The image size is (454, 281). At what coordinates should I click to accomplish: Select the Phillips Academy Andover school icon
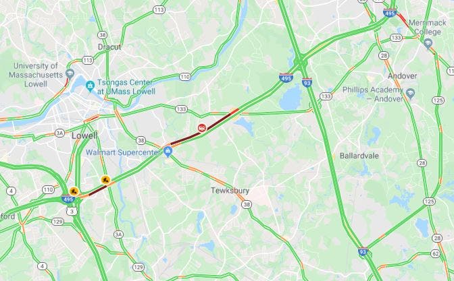(410, 94)
